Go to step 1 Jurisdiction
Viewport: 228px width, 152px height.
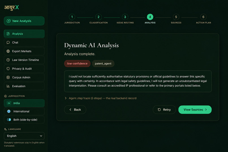(x=72, y=17)
